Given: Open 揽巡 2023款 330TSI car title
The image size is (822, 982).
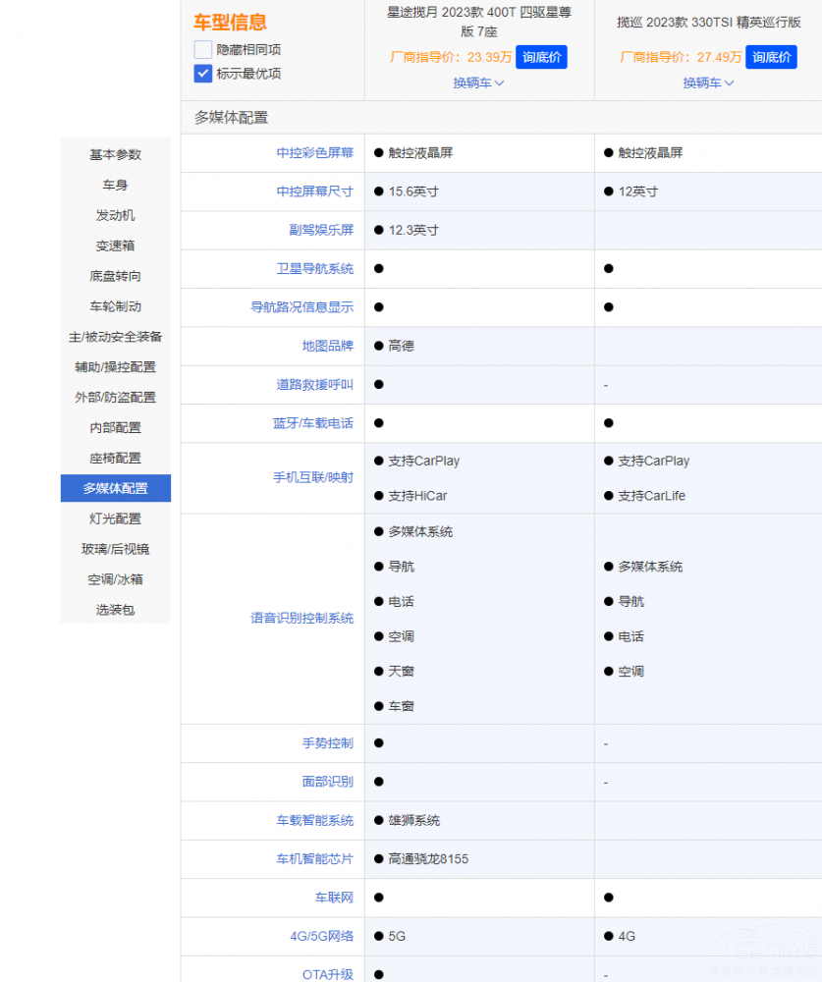Looking at the screenshot, I should 708,22.
